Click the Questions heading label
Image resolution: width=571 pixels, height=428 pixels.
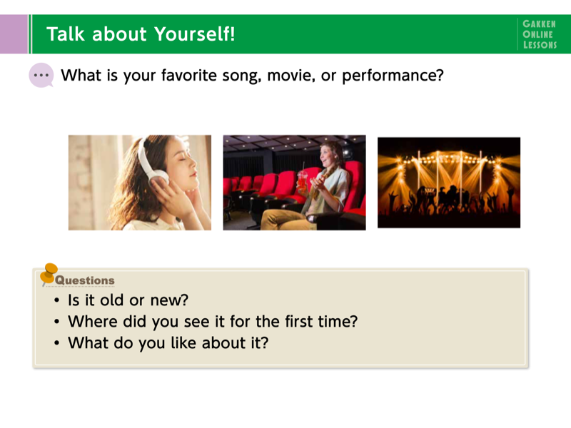click(x=84, y=280)
